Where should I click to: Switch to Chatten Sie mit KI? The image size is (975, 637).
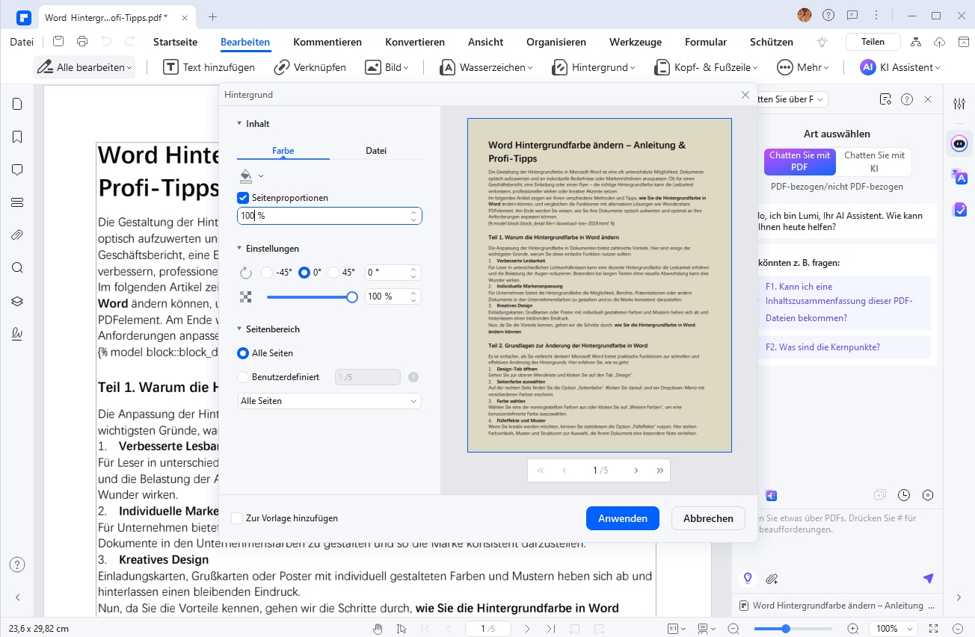[874, 161]
